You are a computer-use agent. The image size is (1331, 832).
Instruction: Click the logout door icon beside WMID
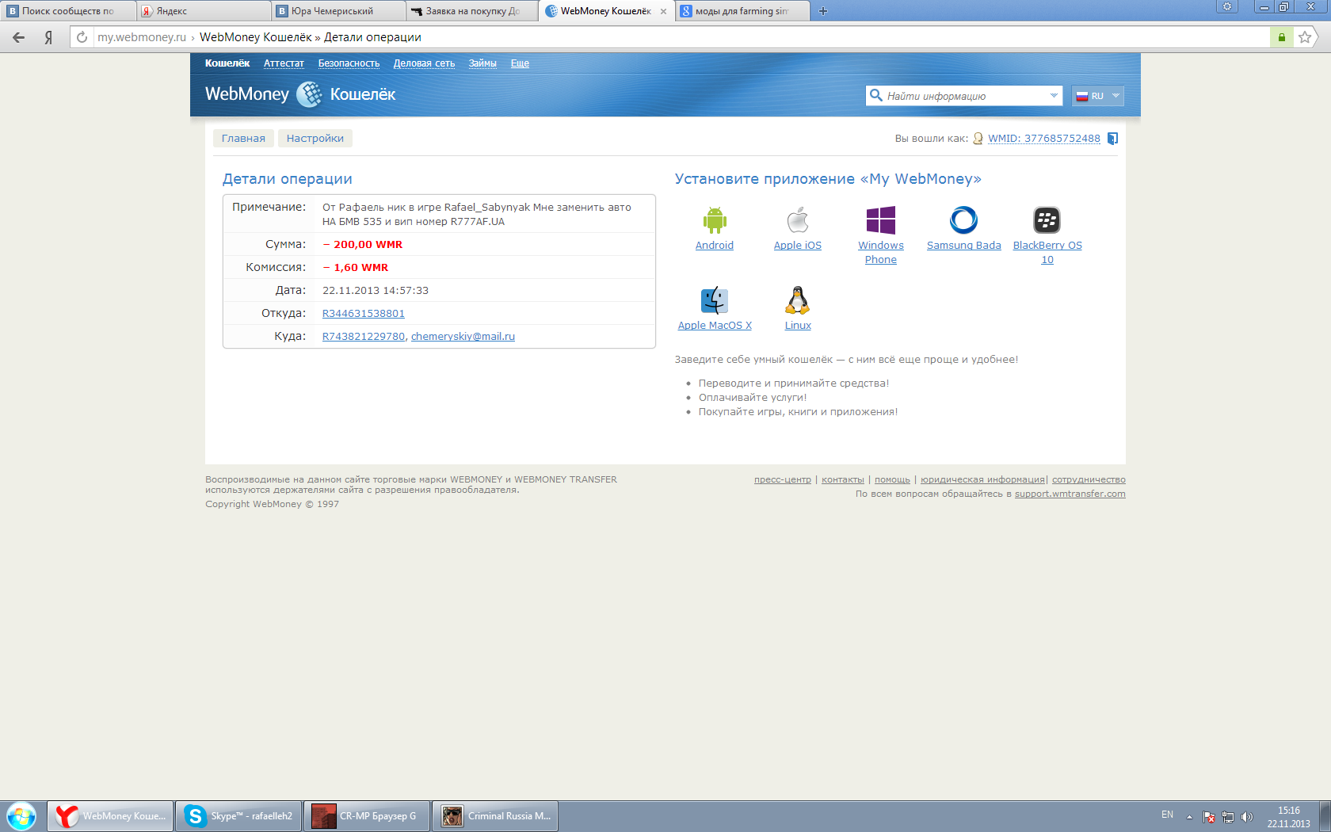(1112, 139)
